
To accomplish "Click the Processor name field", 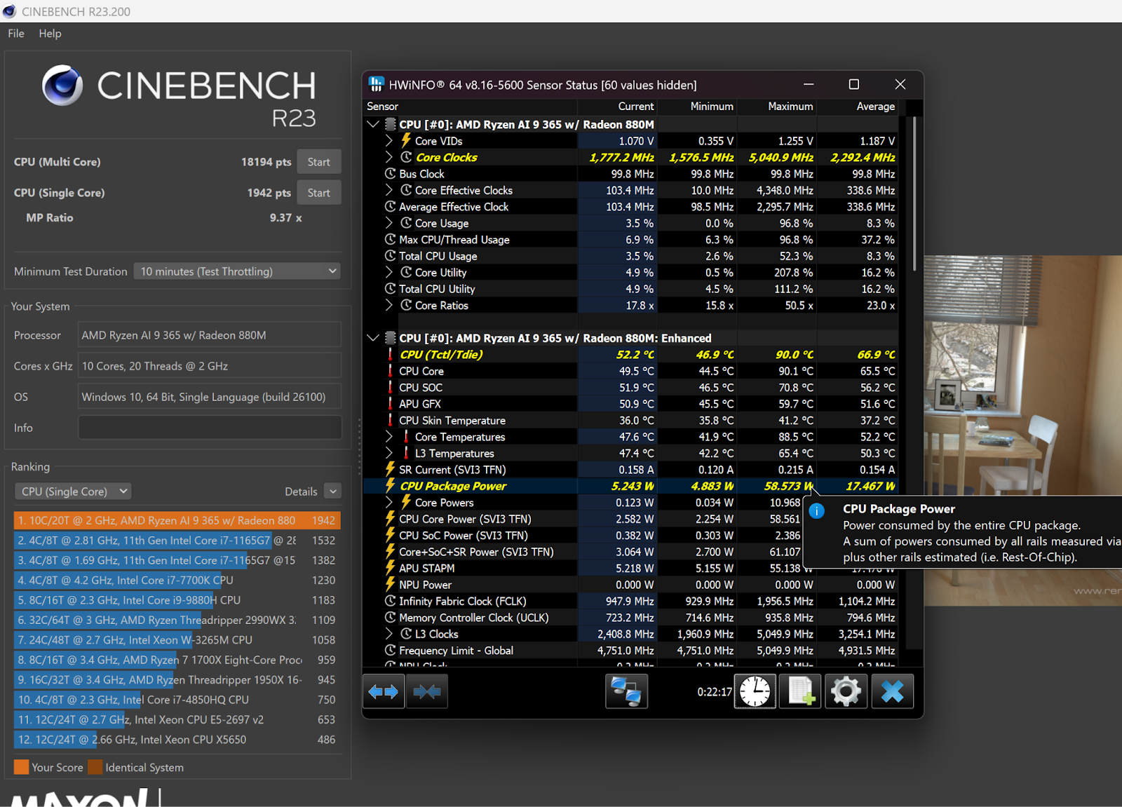I will click(210, 335).
